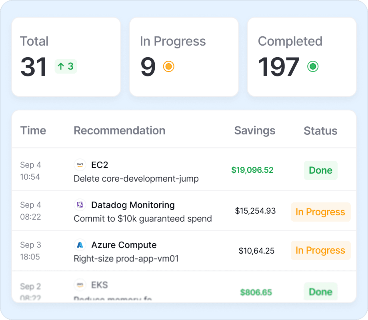Click the AWS icon beside EKS

pyautogui.click(x=80, y=285)
